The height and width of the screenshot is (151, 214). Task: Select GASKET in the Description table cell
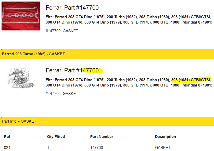[162, 147]
